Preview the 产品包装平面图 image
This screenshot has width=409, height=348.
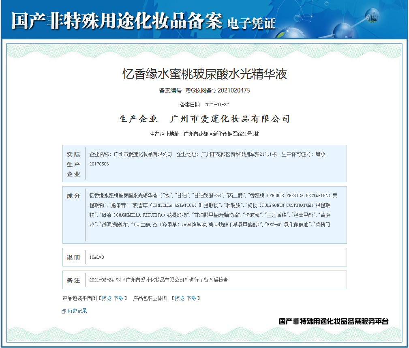(x=107, y=298)
